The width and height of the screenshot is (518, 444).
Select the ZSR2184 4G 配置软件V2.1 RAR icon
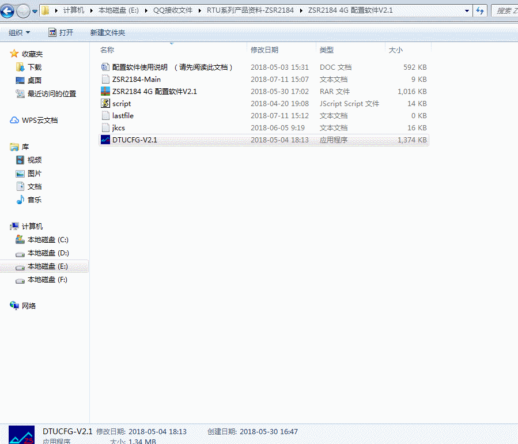click(x=105, y=91)
